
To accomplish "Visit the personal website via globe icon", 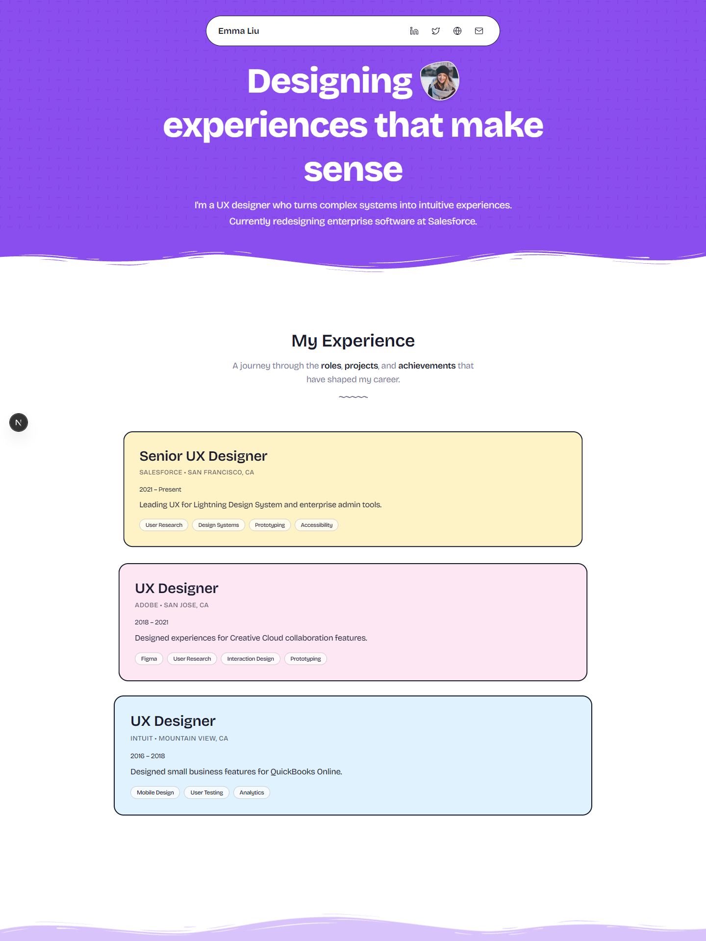I will pos(457,30).
